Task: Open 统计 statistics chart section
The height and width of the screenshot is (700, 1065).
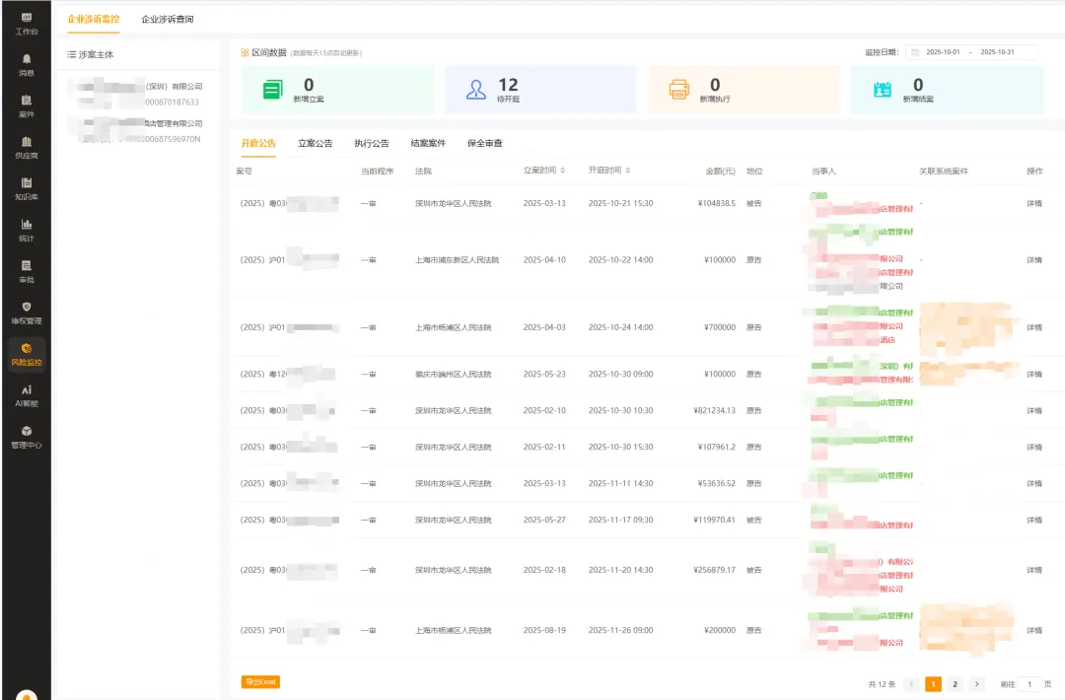Action: (x=26, y=231)
